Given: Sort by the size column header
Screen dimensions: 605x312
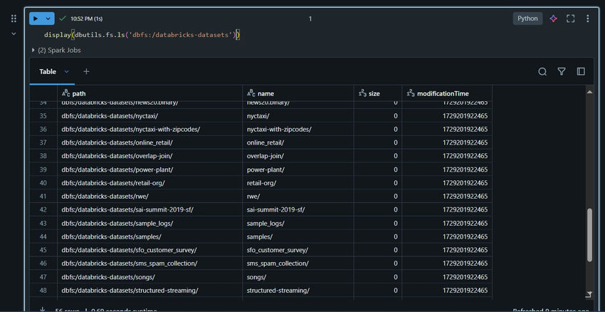Looking at the screenshot, I should pos(378,93).
